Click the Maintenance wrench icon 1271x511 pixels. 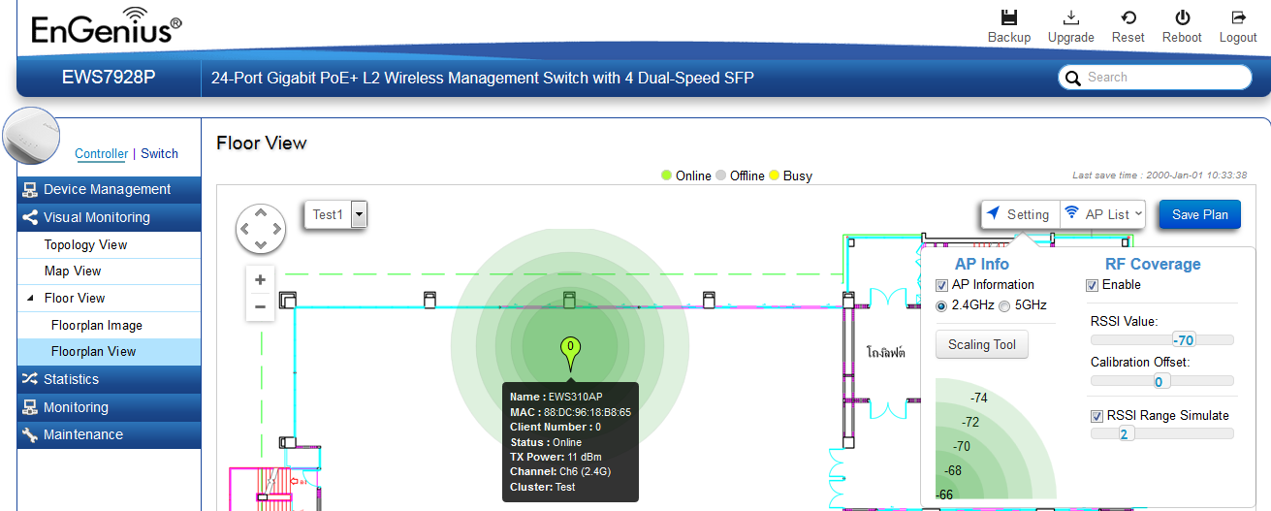click(x=29, y=434)
